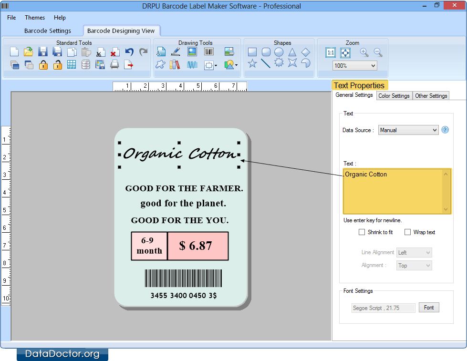Lock the selected object with closed padlock

[x=43, y=65]
